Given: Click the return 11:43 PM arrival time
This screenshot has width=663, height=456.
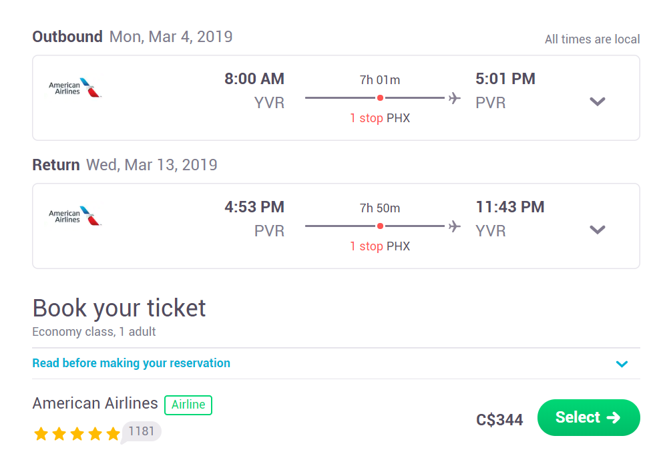Looking at the screenshot, I should pyautogui.click(x=510, y=207).
